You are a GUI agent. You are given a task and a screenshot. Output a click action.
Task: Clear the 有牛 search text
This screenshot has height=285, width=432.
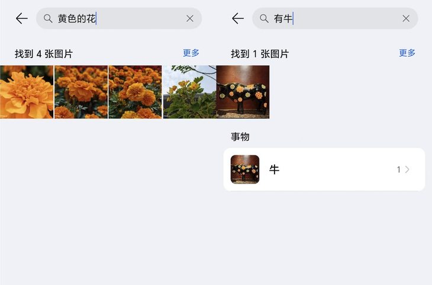(406, 18)
